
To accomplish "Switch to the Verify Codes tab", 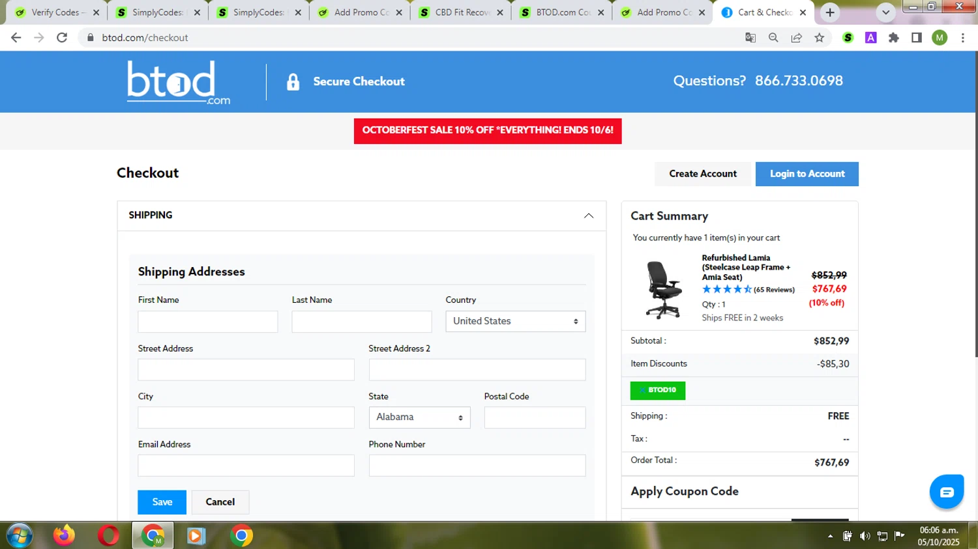I will tap(57, 12).
